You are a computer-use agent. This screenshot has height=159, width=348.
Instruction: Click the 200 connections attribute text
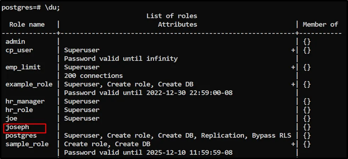coord(93,76)
